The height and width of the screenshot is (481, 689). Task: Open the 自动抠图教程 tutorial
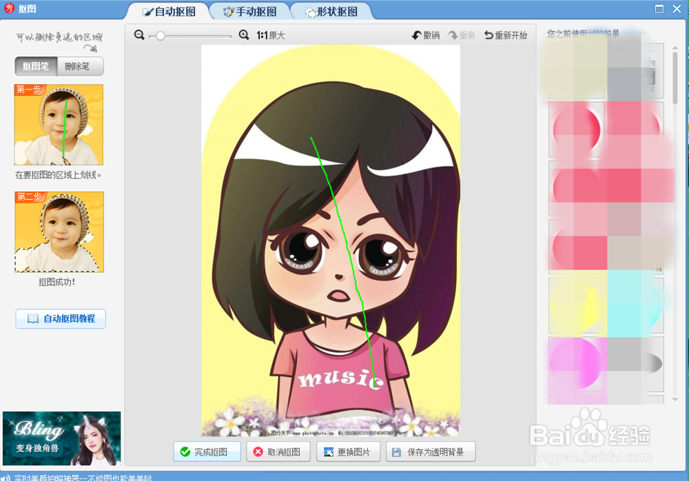[x=61, y=318]
